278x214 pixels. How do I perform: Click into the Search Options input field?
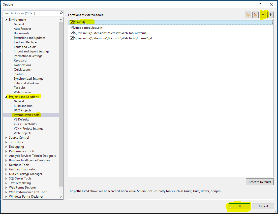tap(30, 13)
